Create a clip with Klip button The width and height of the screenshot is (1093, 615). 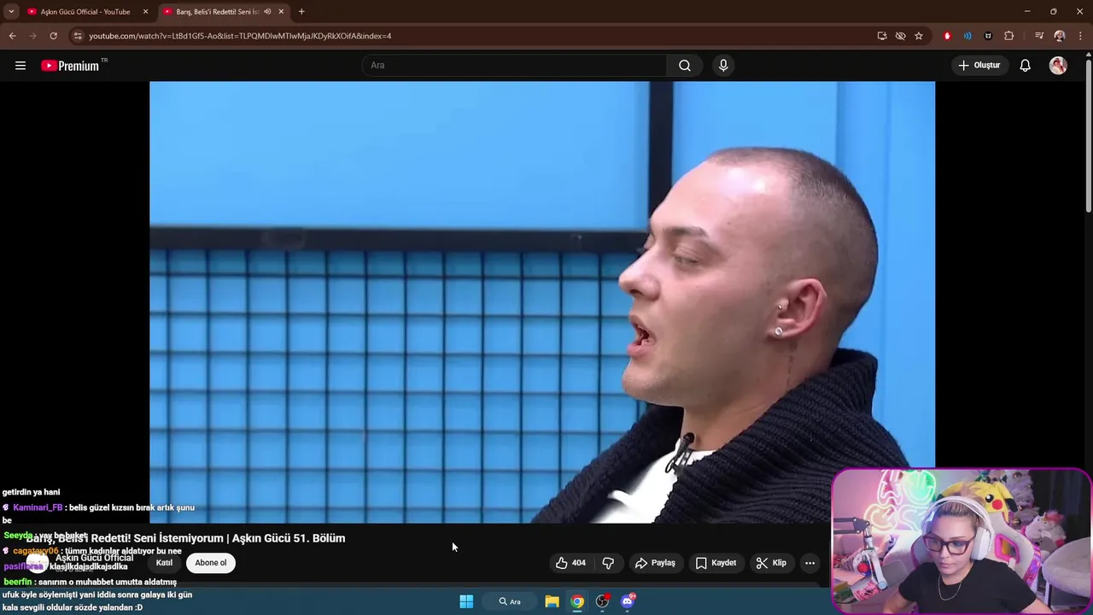pos(771,563)
